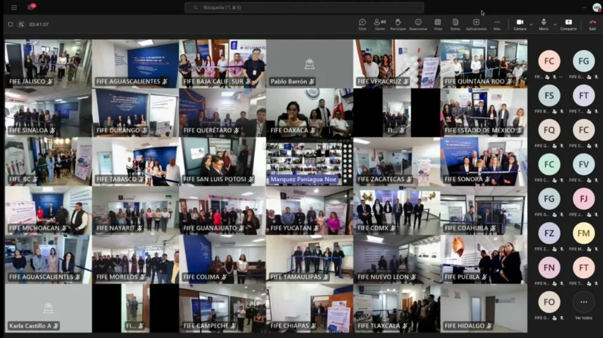Select the FIFE JALISCO video tile
This screenshot has height=338, width=603.
(48, 63)
